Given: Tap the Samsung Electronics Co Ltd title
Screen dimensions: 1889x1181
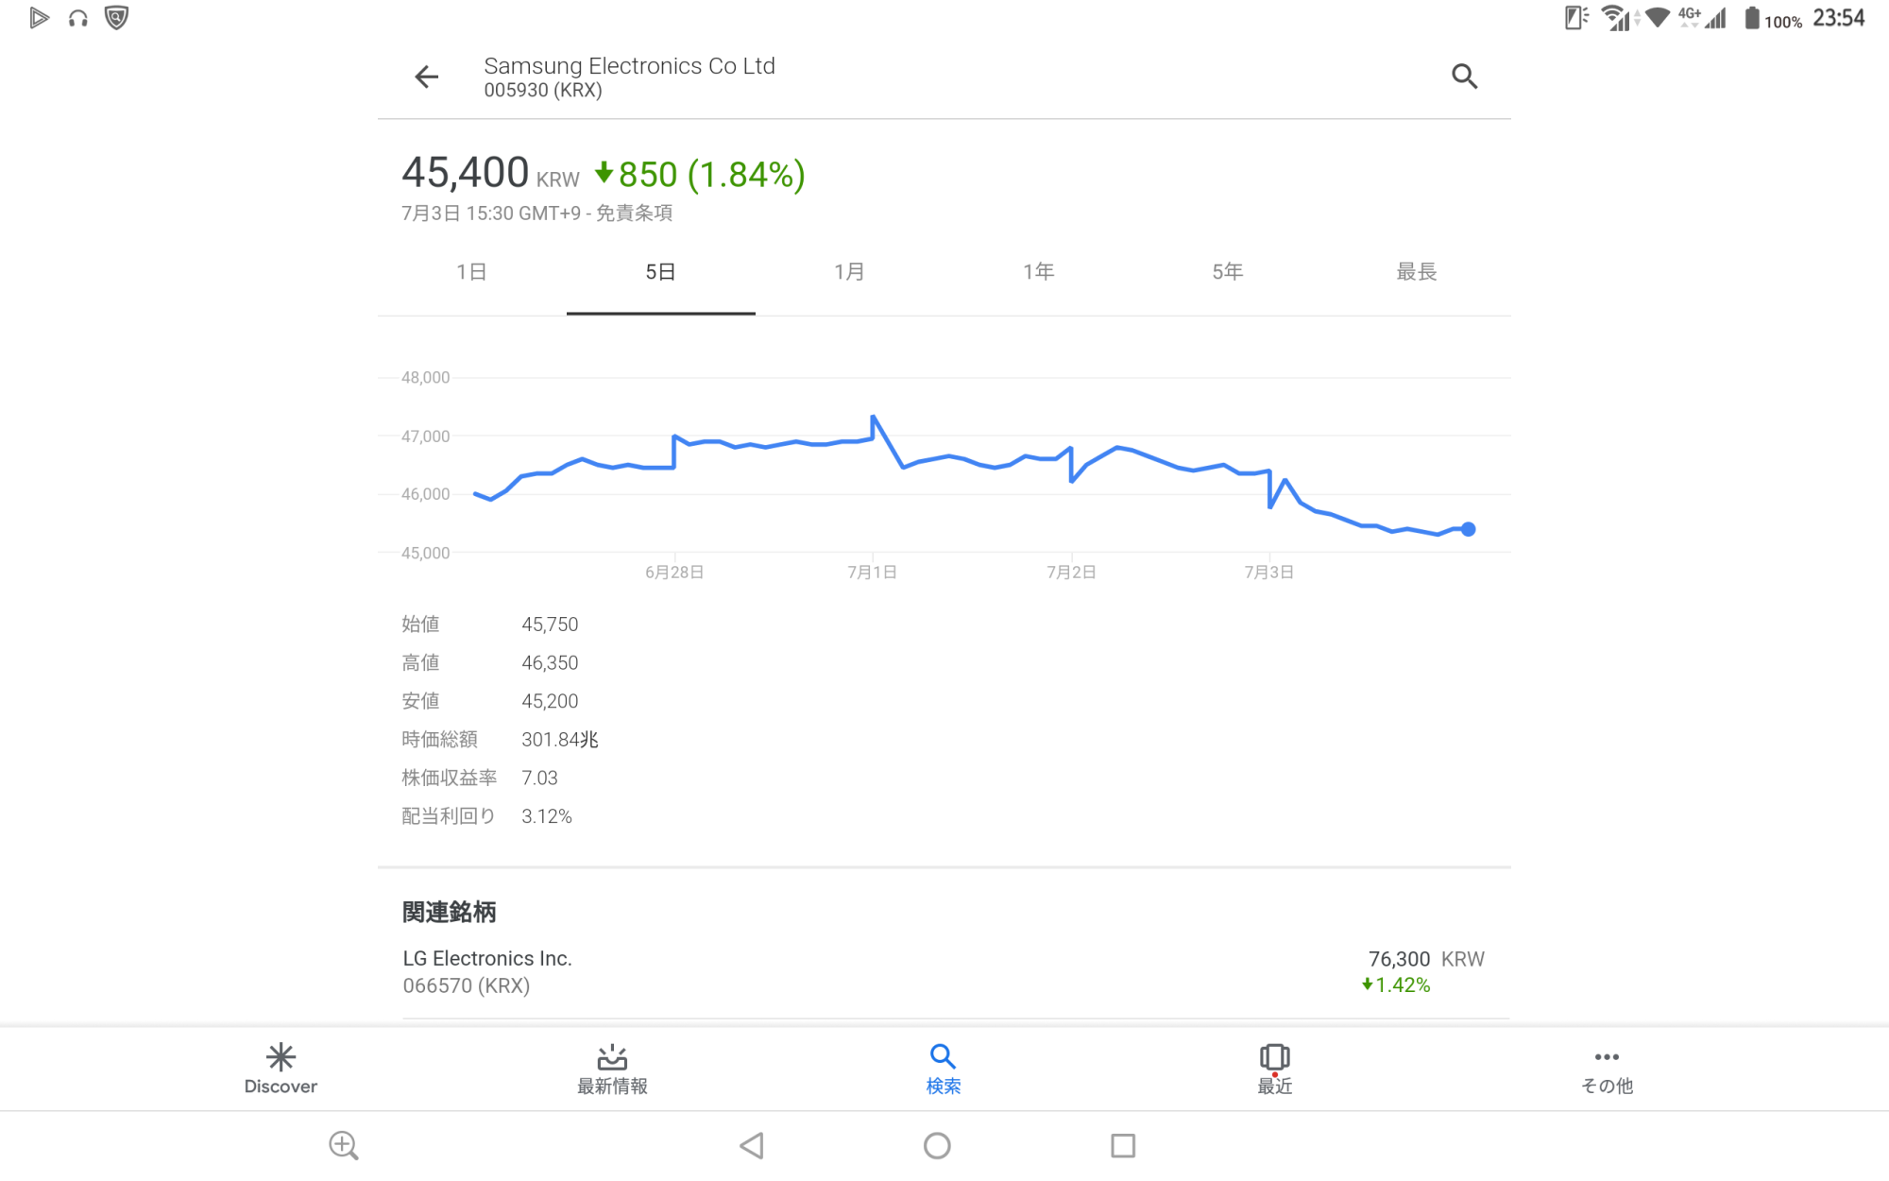Looking at the screenshot, I should (629, 66).
